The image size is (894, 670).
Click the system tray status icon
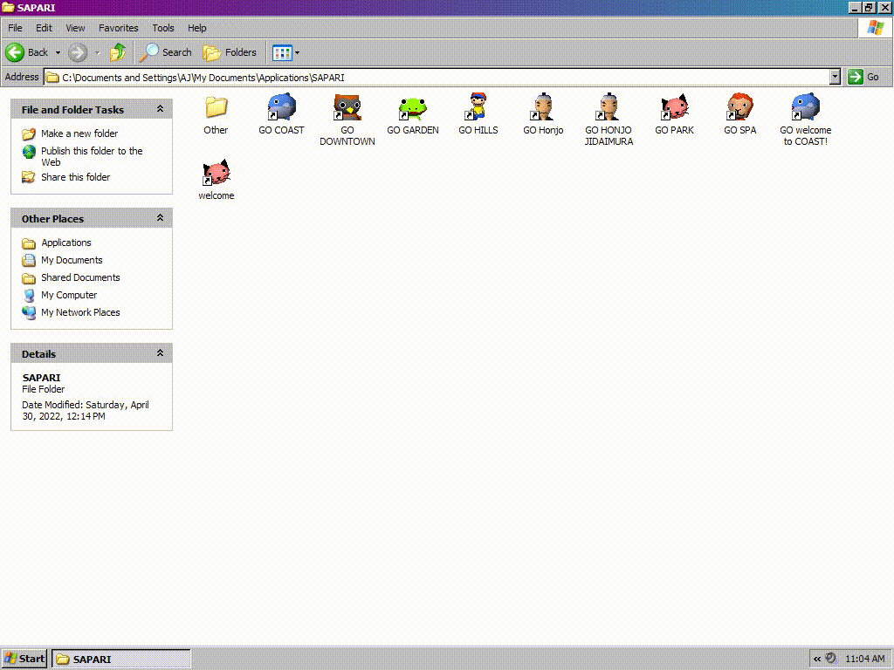pyautogui.click(x=831, y=658)
